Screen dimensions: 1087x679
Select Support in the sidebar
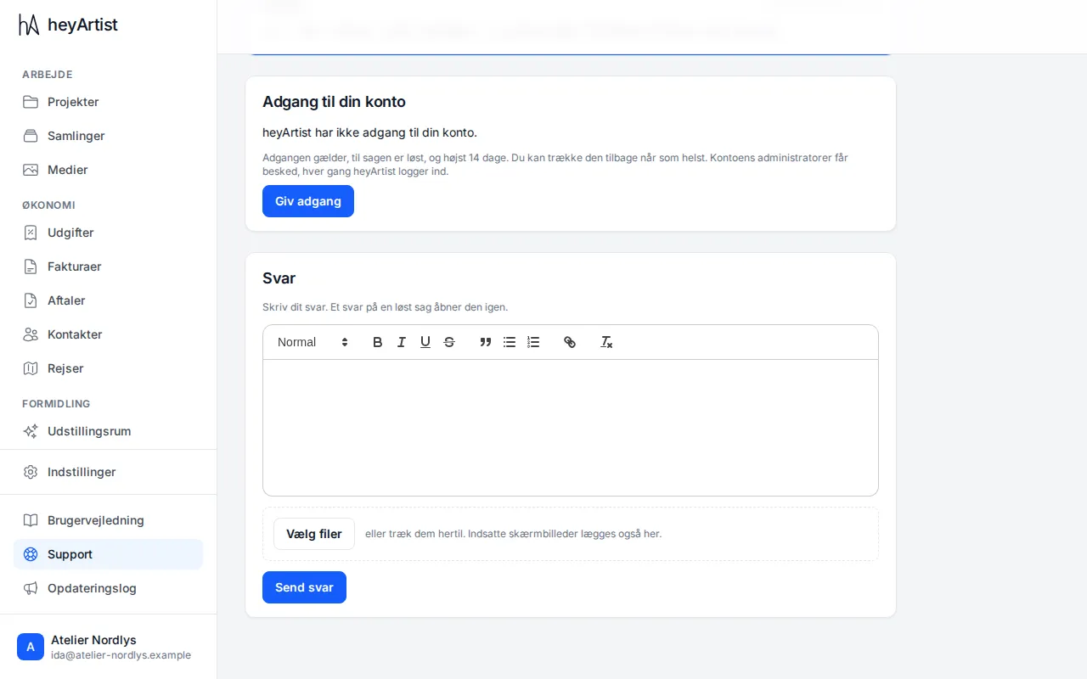pos(109,554)
